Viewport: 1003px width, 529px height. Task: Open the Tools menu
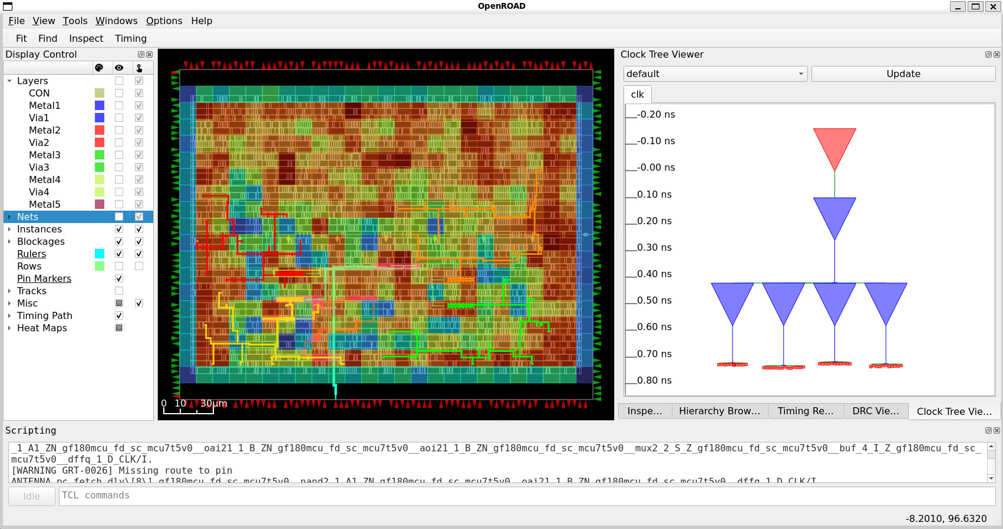coord(75,21)
